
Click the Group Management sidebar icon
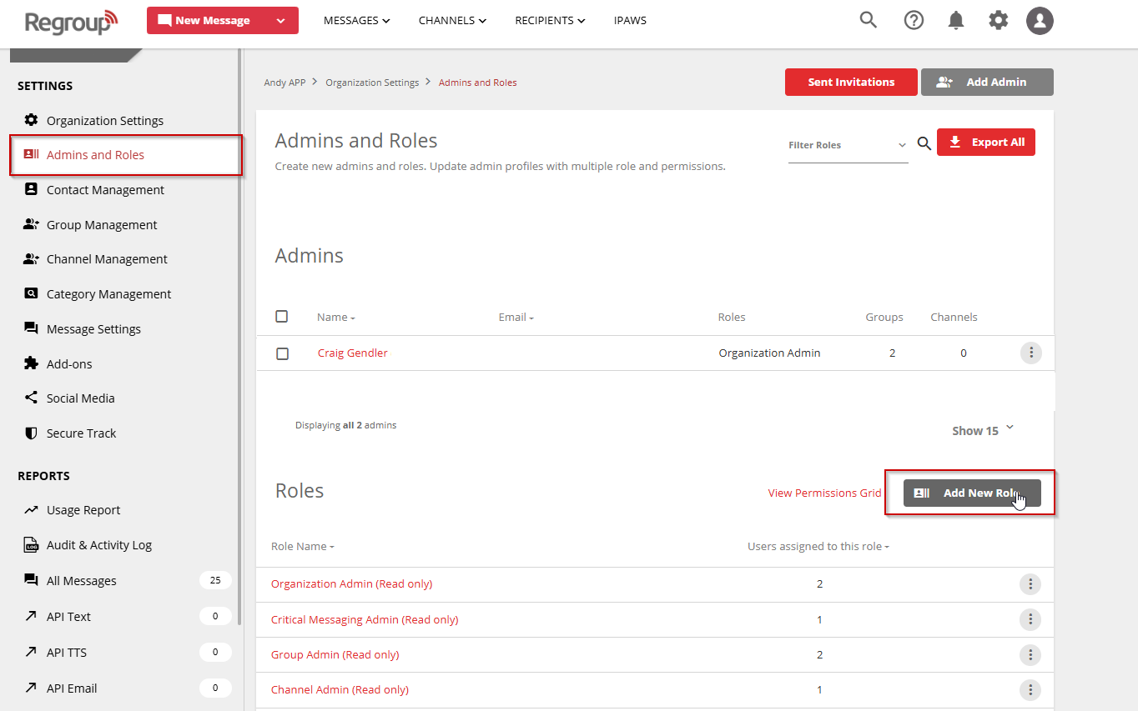pos(31,224)
